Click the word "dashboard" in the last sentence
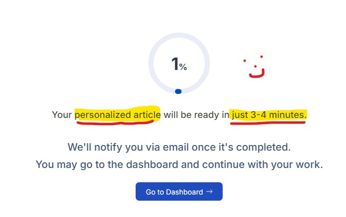The width and height of the screenshot is (346, 217). tap(152, 164)
